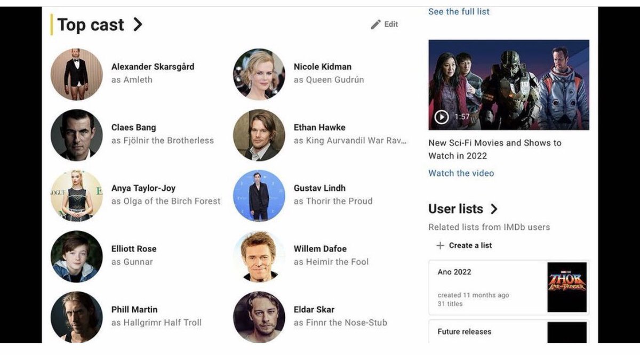The height and width of the screenshot is (355, 640).
Task: Open the User lists heading
Action: 455,209
